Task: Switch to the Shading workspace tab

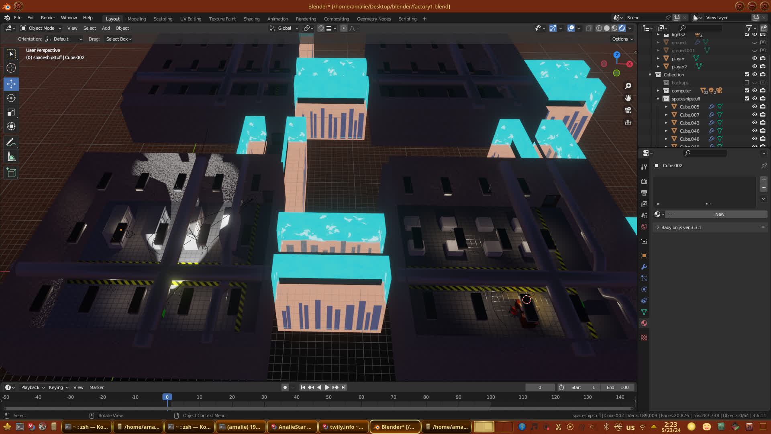Action: [251, 19]
